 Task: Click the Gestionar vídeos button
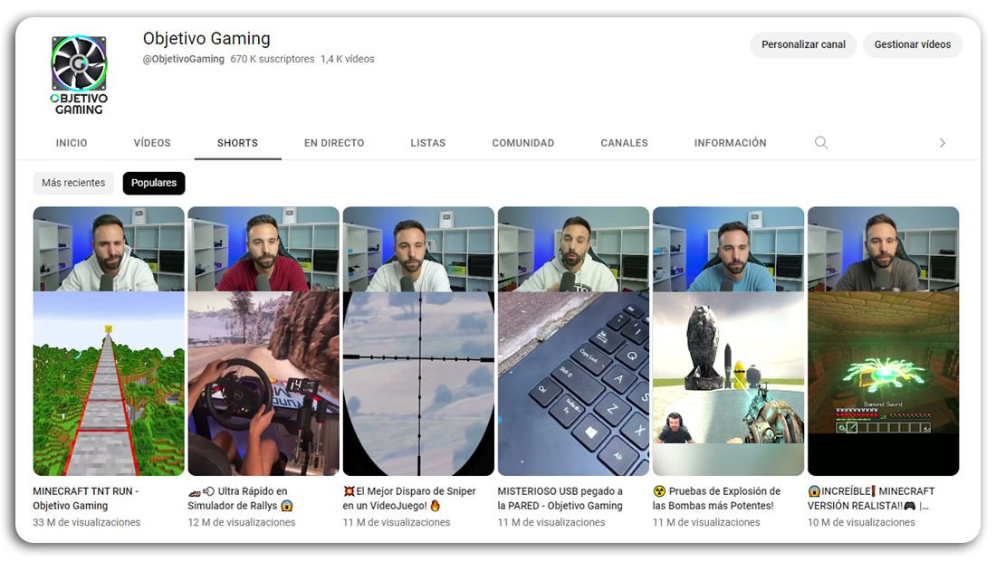click(912, 44)
